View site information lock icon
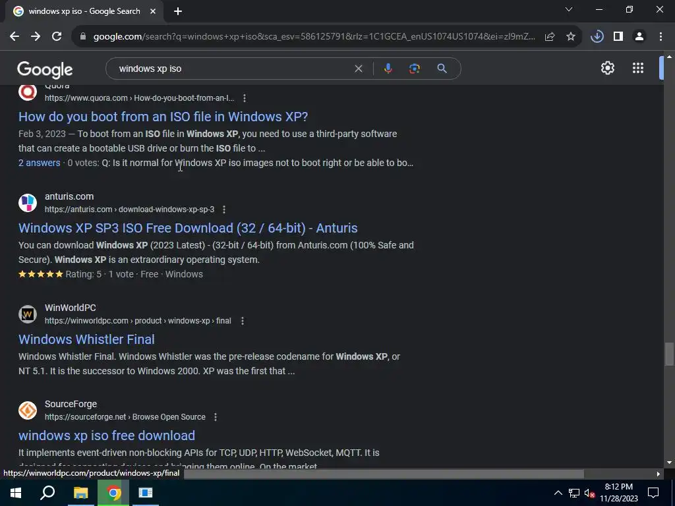 coord(83,37)
